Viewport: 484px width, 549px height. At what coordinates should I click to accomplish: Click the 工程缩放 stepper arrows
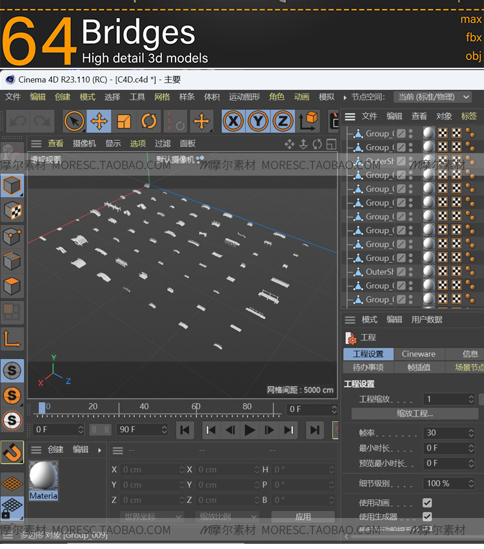(471, 399)
